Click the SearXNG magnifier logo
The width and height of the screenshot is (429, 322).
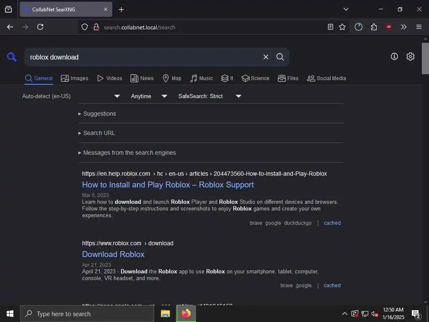[x=12, y=57]
